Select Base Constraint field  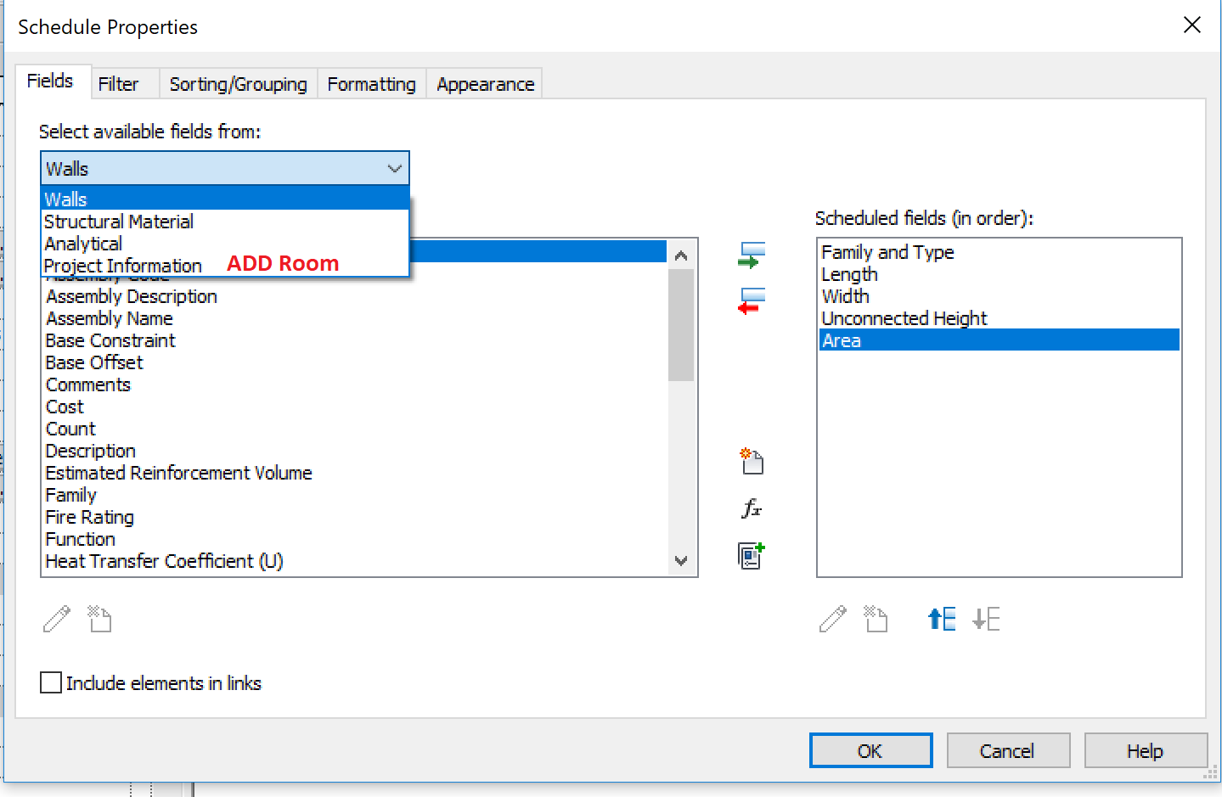(355, 340)
